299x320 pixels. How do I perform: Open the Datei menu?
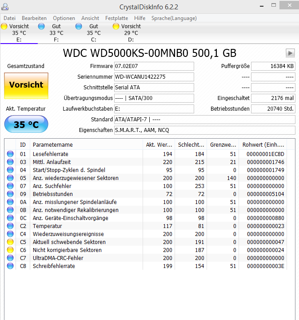10,18
